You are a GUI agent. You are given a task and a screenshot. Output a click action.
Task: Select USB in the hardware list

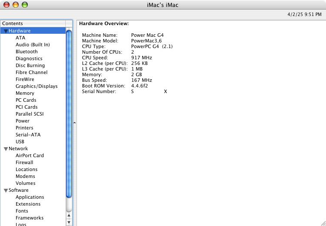pos(20,142)
